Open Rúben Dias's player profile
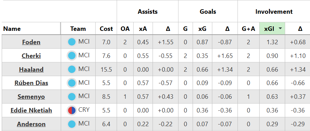This screenshot has width=310, height=131. [x=31, y=83]
